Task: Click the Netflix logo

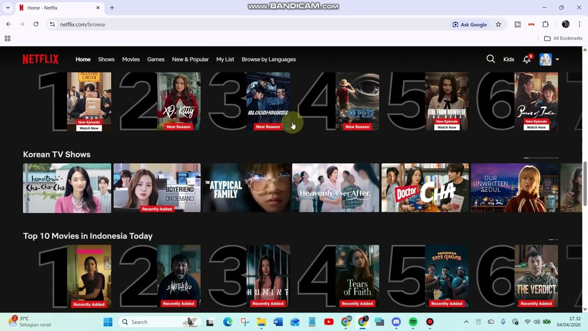Action: pyautogui.click(x=40, y=59)
